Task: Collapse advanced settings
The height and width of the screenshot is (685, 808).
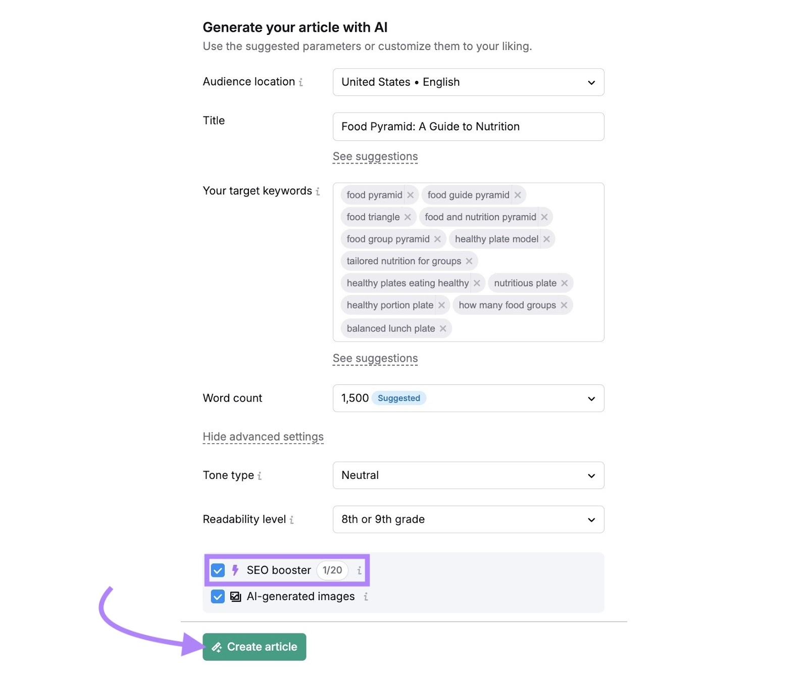Action: click(x=263, y=436)
